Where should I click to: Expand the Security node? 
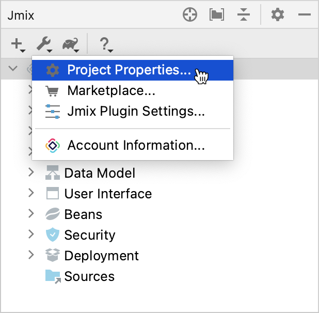pyautogui.click(x=31, y=234)
